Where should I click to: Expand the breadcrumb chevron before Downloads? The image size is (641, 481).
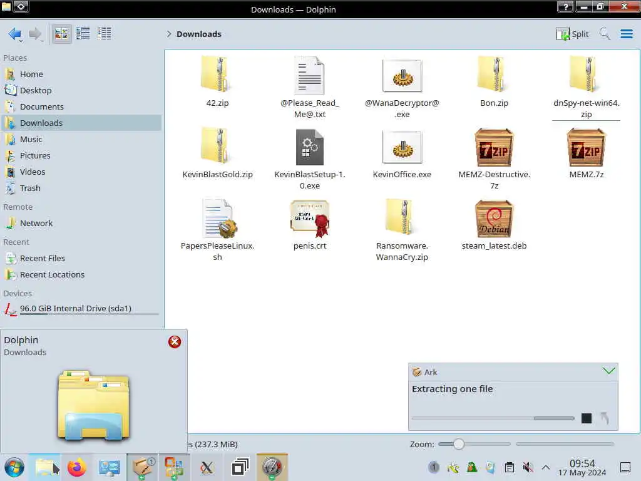click(x=169, y=34)
